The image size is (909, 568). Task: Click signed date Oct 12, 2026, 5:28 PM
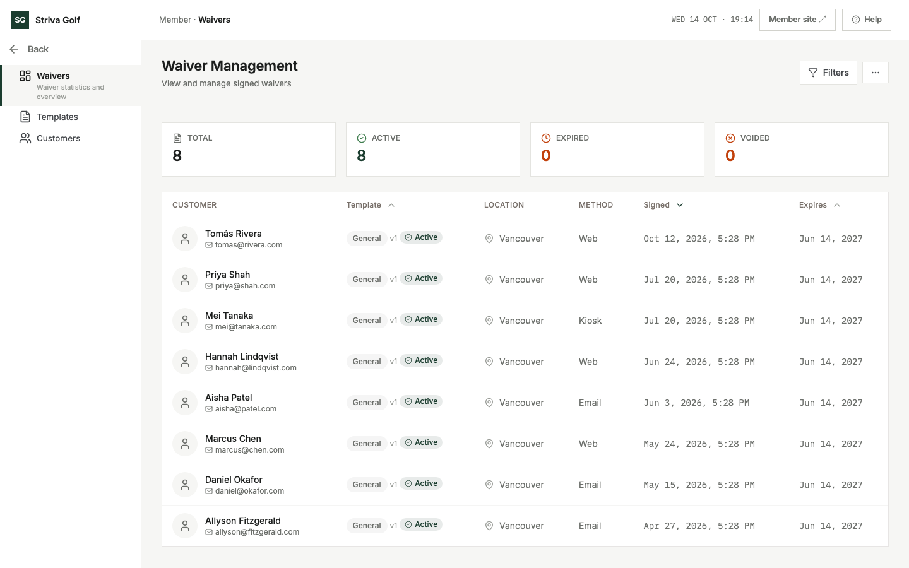click(699, 239)
